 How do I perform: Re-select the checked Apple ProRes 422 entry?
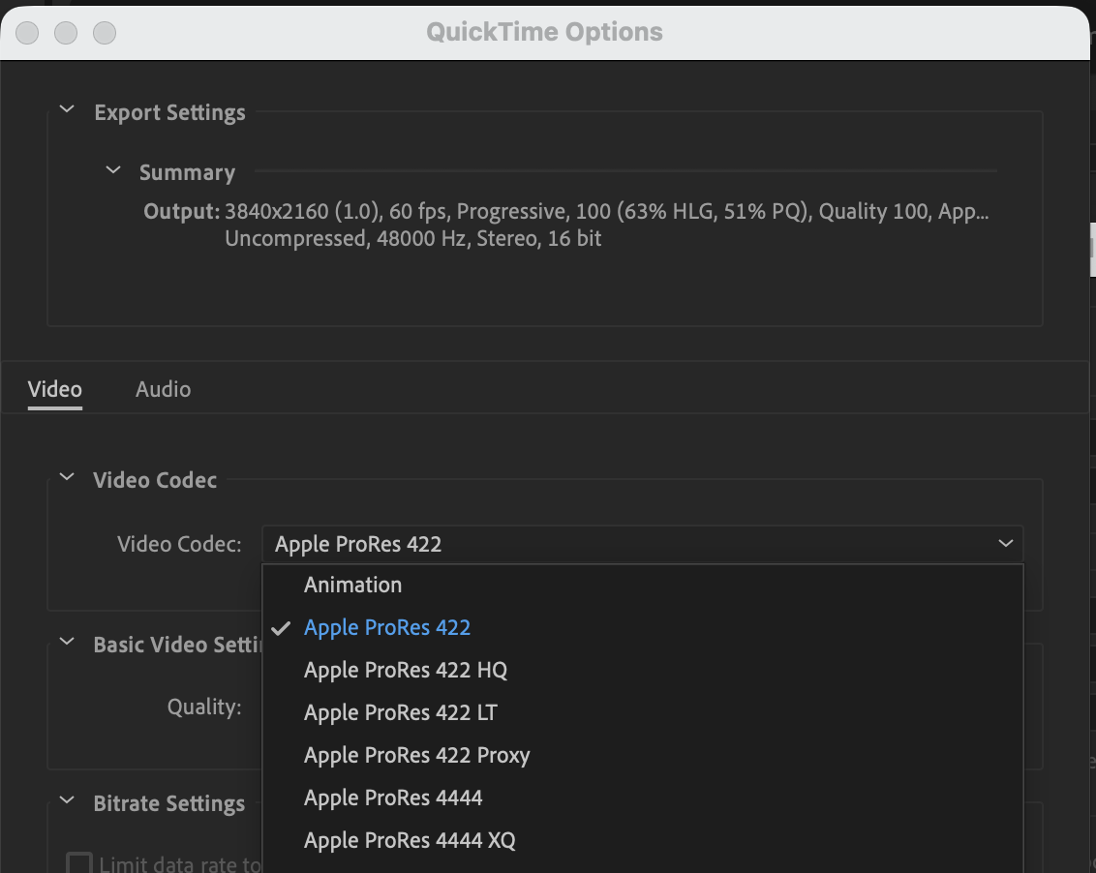pyautogui.click(x=387, y=627)
